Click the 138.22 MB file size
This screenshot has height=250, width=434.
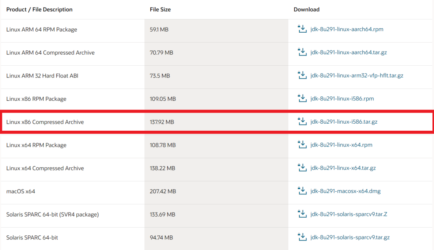click(163, 169)
